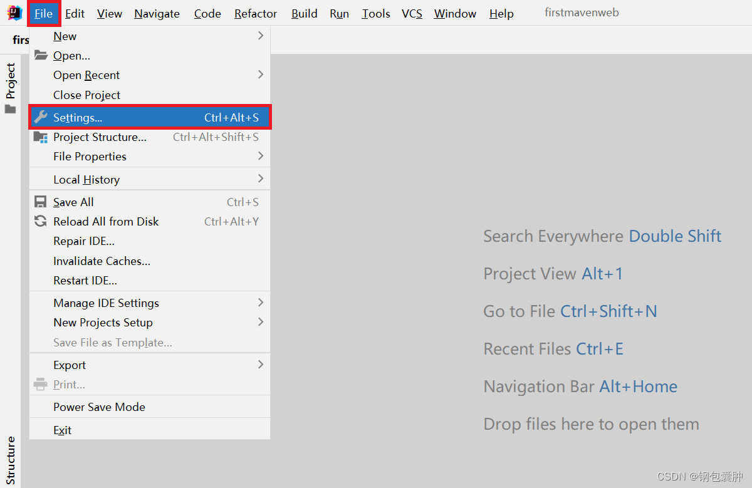Click the Drop files here text
752x488 pixels.
click(591, 424)
